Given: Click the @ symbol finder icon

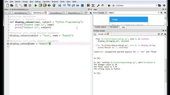Looking at the screenshot, I should pos(30,6).
